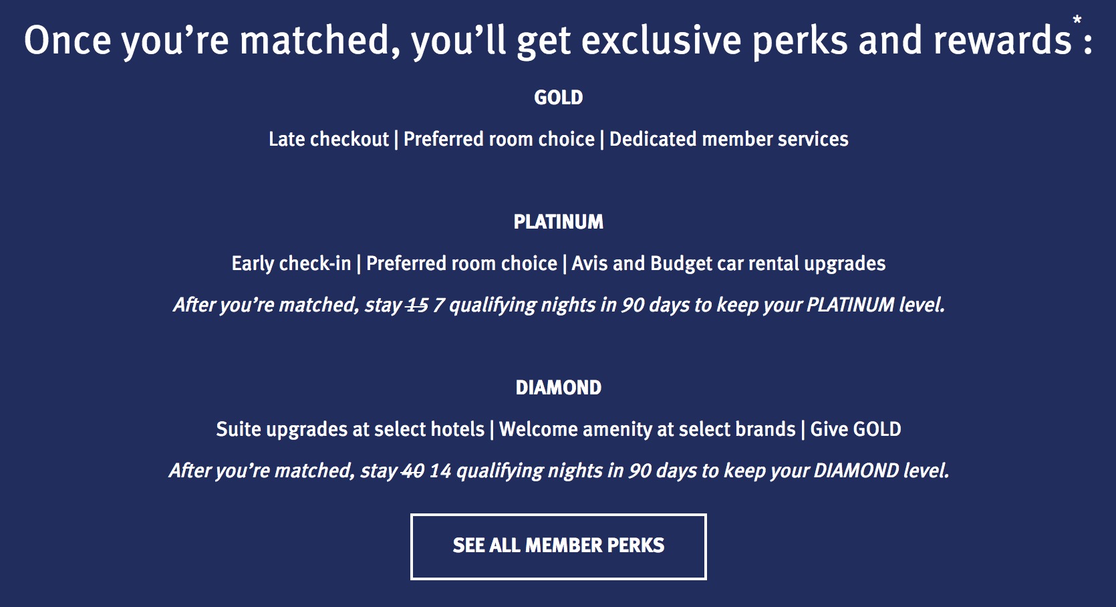This screenshot has height=607, width=1116.
Task: Click Welcome amenity at select brands
Action: pyautogui.click(x=647, y=429)
